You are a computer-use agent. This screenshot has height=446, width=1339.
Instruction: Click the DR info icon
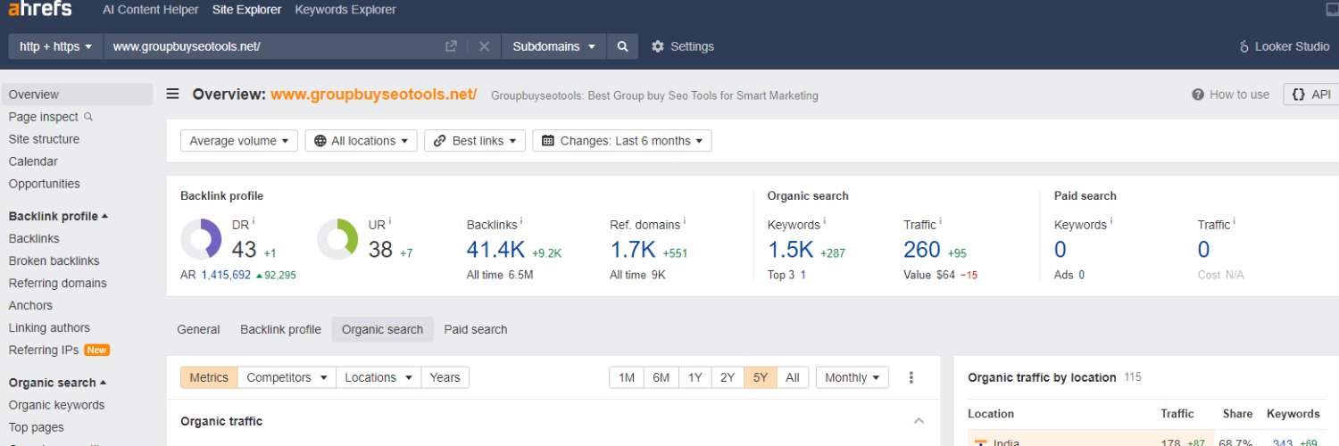[x=254, y=221]
